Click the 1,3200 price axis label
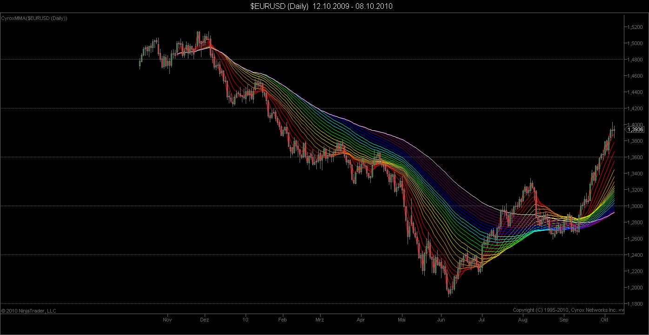649x335 pixels. point(635,190)
